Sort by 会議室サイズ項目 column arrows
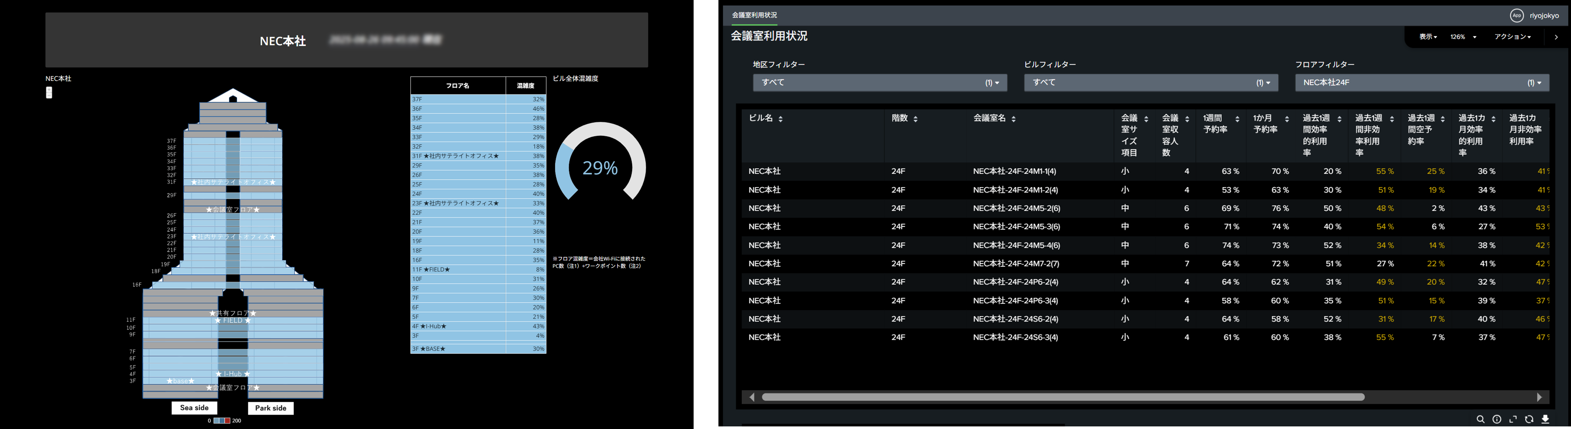This screenshot has height=429, width=1571. click(x=1146, y=119)
